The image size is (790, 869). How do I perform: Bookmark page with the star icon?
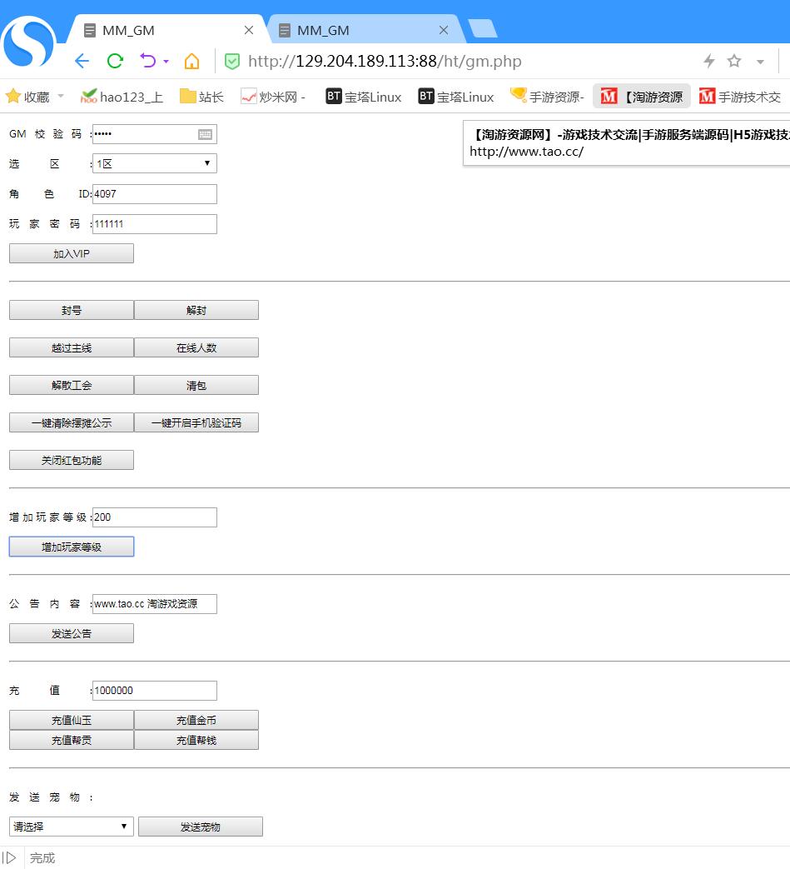pyautogui.click(x=734, y=61)
